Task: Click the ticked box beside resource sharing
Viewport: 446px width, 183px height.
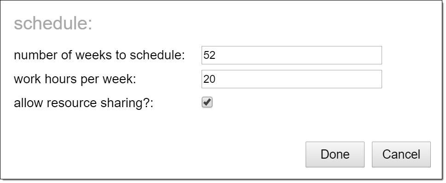Action: [x=207, y=103]
